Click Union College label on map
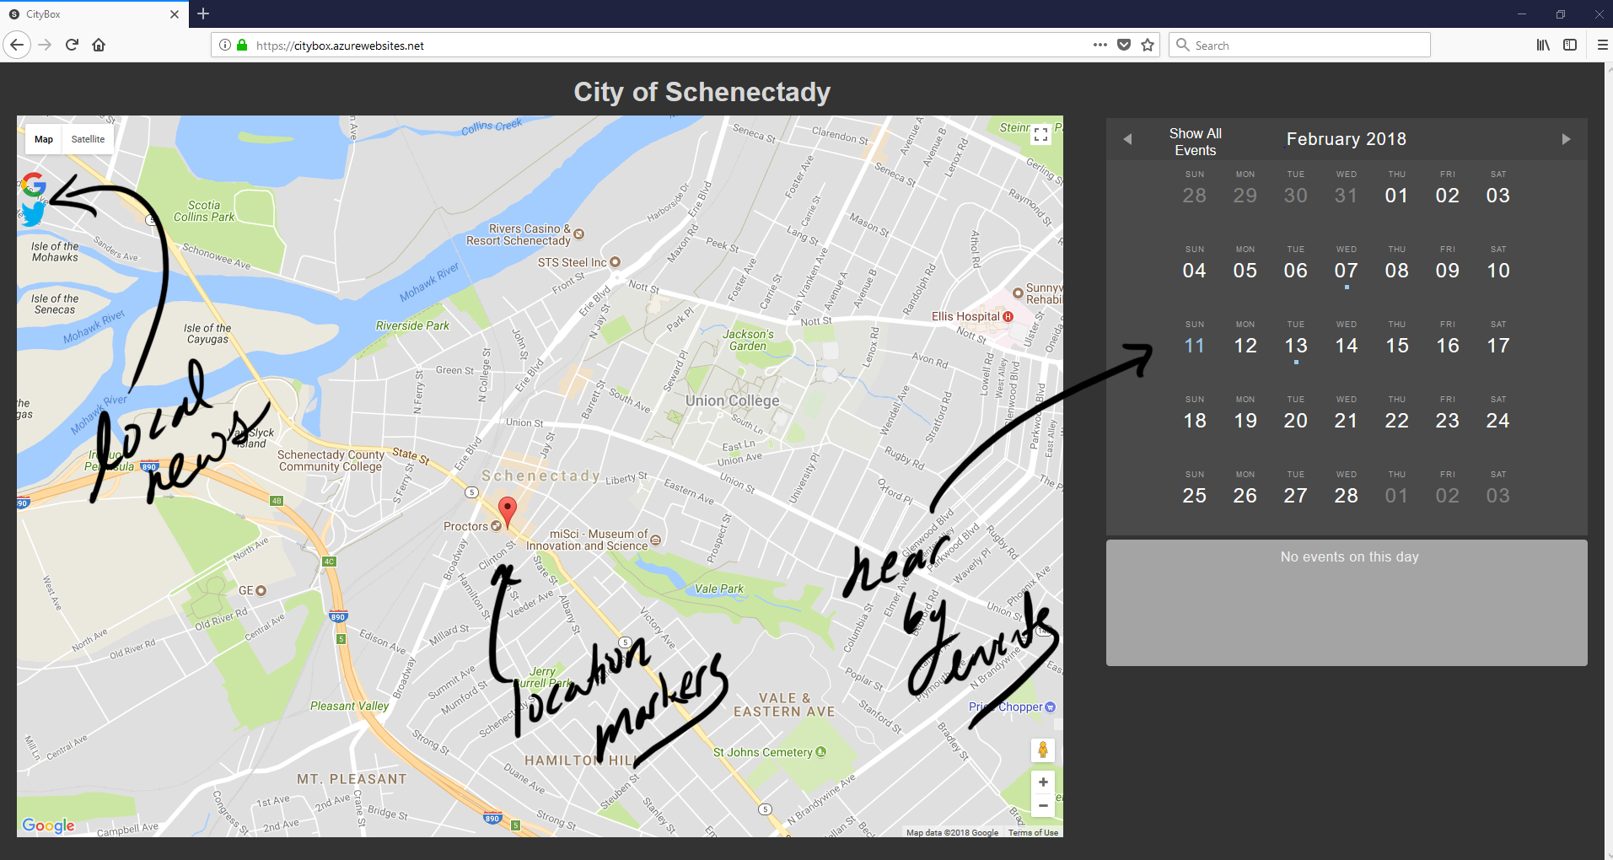 tap(733, 400)
